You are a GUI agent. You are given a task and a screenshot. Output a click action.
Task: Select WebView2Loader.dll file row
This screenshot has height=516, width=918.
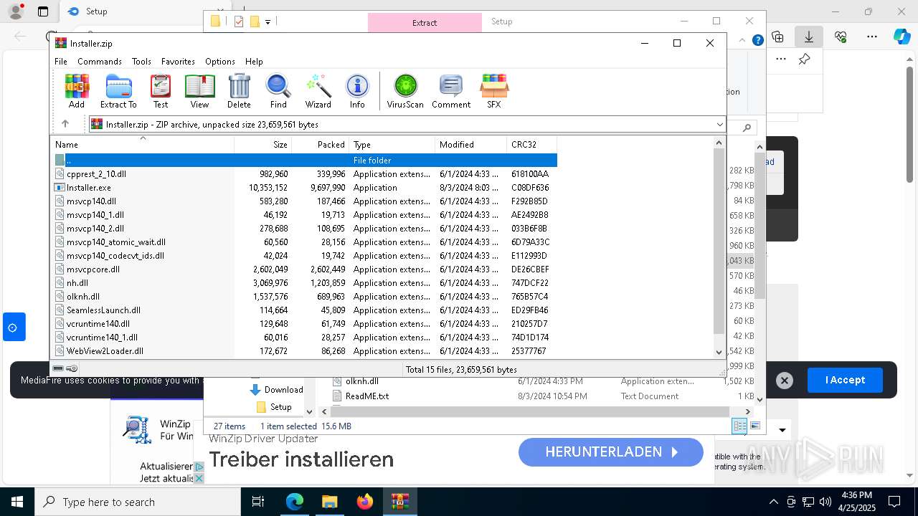point(304,351)
